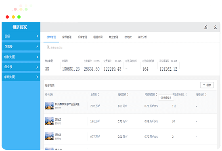
Task: Click leased area value 28631.80
Action: tap(92, 69)
